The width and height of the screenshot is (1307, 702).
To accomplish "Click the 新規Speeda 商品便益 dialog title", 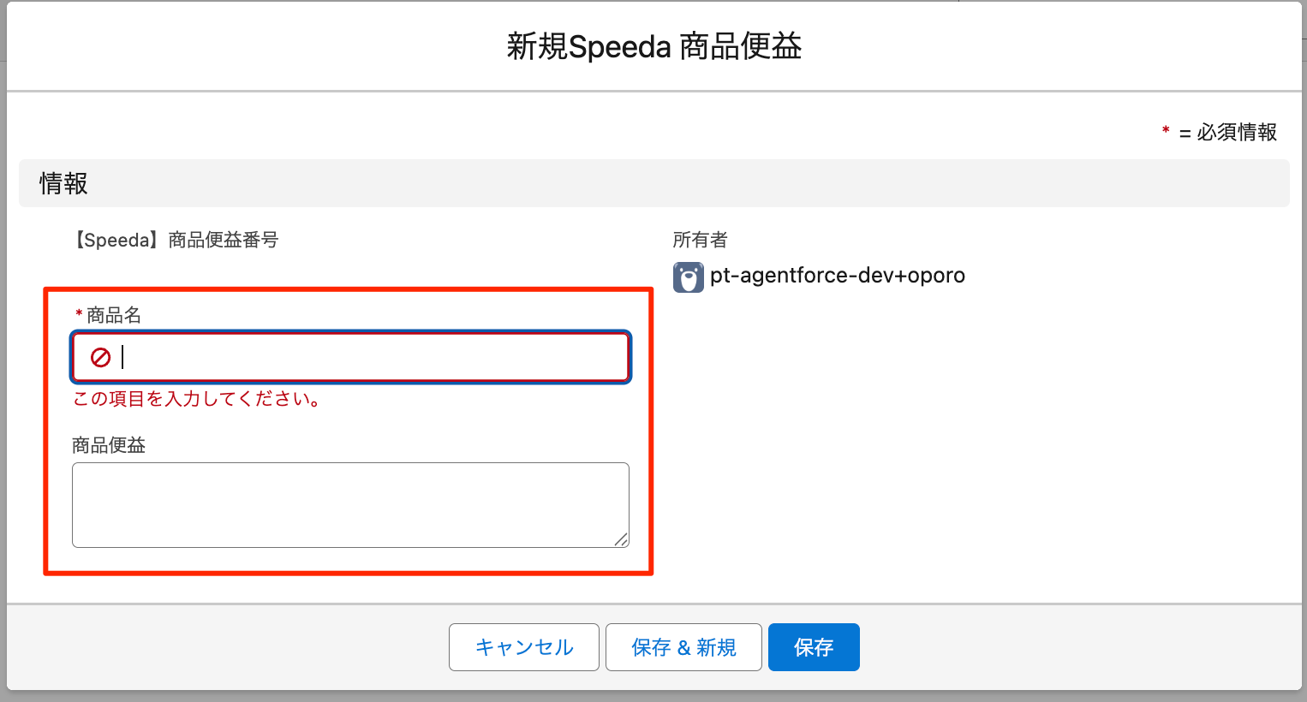I will 653,46.
